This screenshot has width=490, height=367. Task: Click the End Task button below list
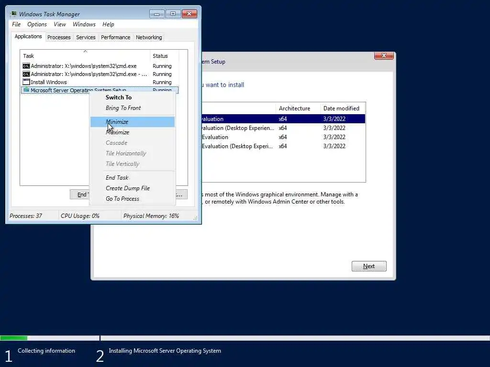[80, 194]
